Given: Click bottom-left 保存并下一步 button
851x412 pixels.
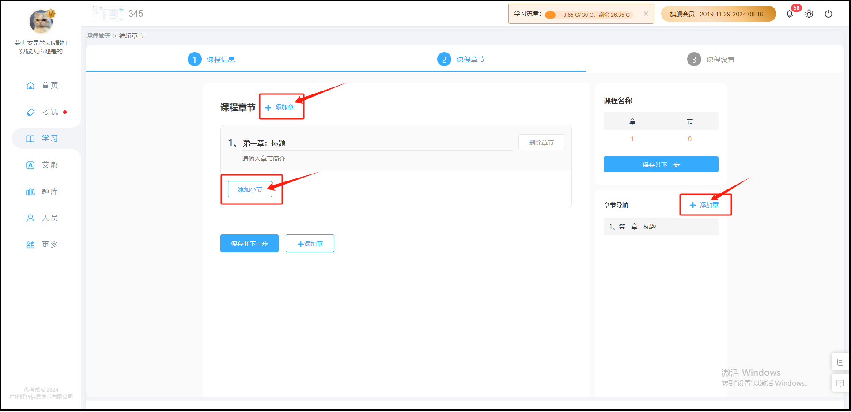Looking at the screenshot, I should [x=250, y=243].
